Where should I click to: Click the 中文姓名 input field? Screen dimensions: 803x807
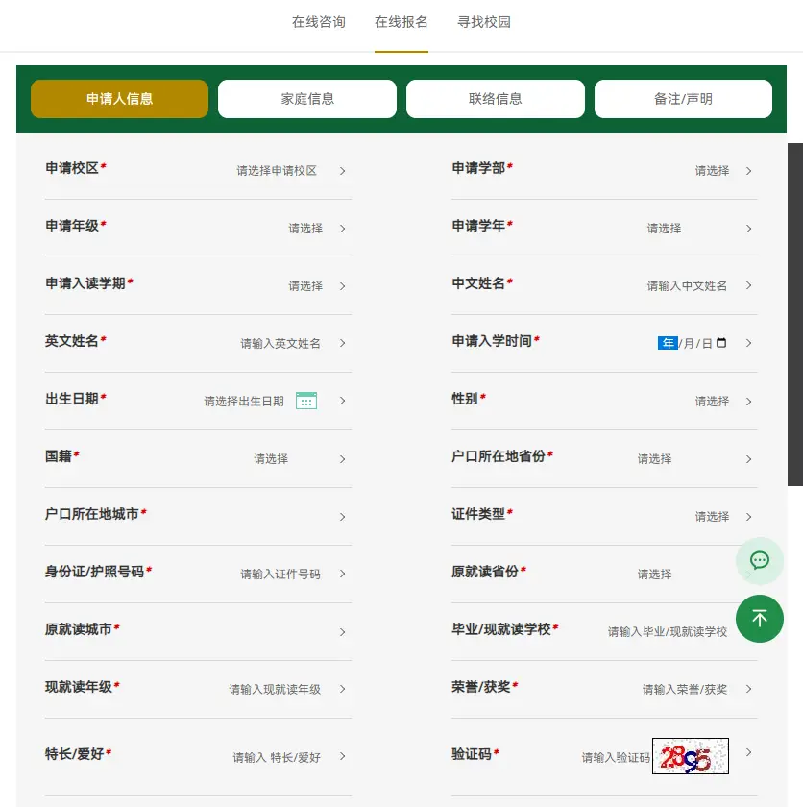[687, 286]
